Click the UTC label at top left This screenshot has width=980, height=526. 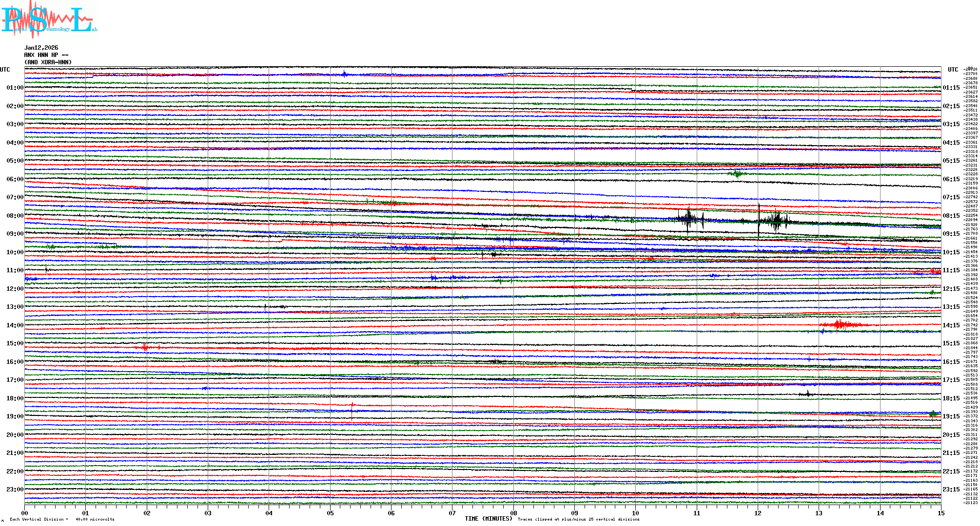click(x=5, y=70)
